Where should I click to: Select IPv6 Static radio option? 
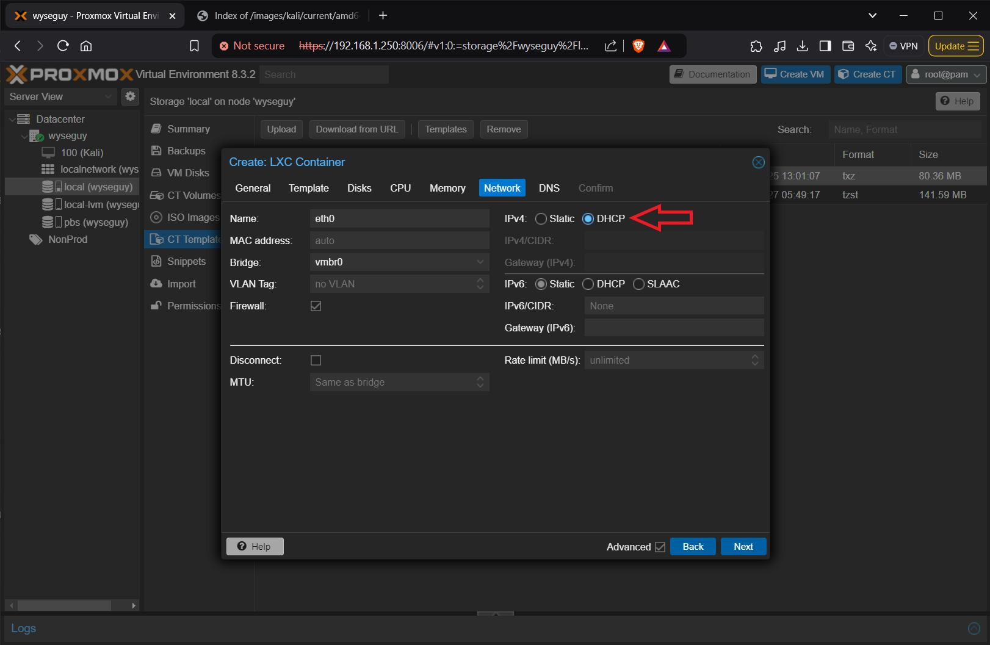point(541,284)
